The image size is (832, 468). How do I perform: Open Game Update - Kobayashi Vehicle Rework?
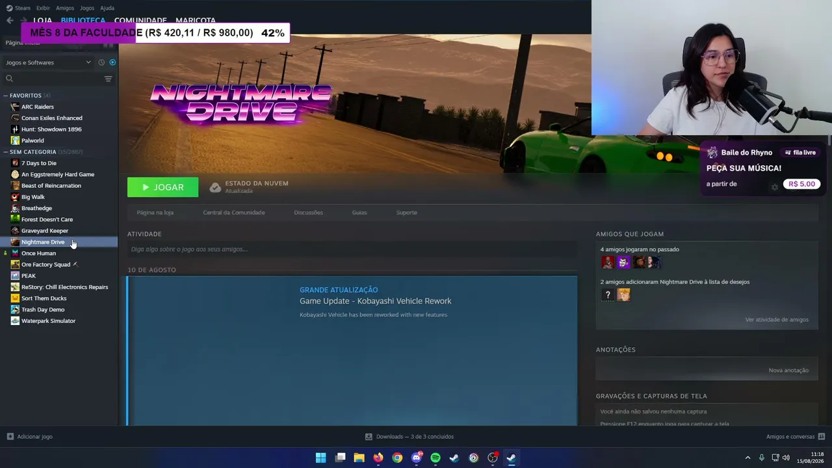coord(375,301)
